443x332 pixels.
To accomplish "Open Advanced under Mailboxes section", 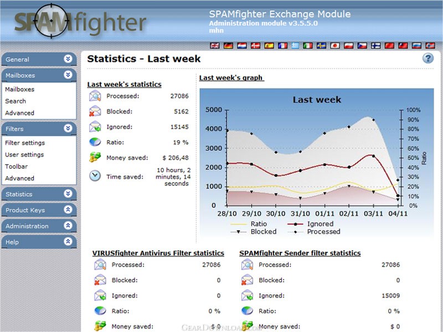I will [19, 113].
